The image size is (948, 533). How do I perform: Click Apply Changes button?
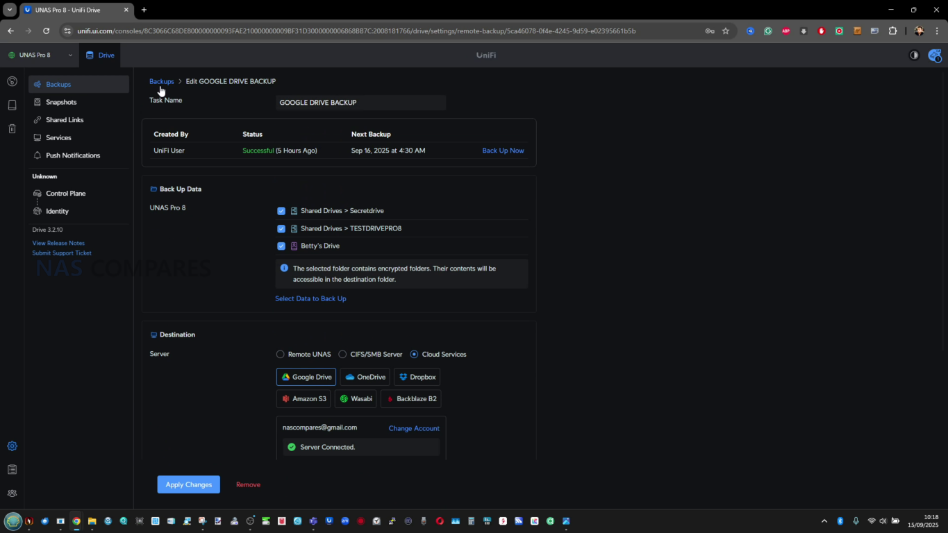(188, 484)
